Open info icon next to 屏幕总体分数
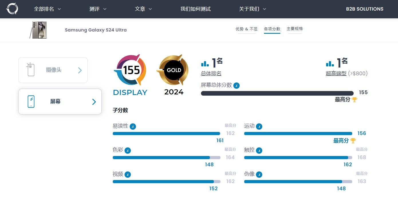The width and height of the screenshot is (398, 200). 236,85
